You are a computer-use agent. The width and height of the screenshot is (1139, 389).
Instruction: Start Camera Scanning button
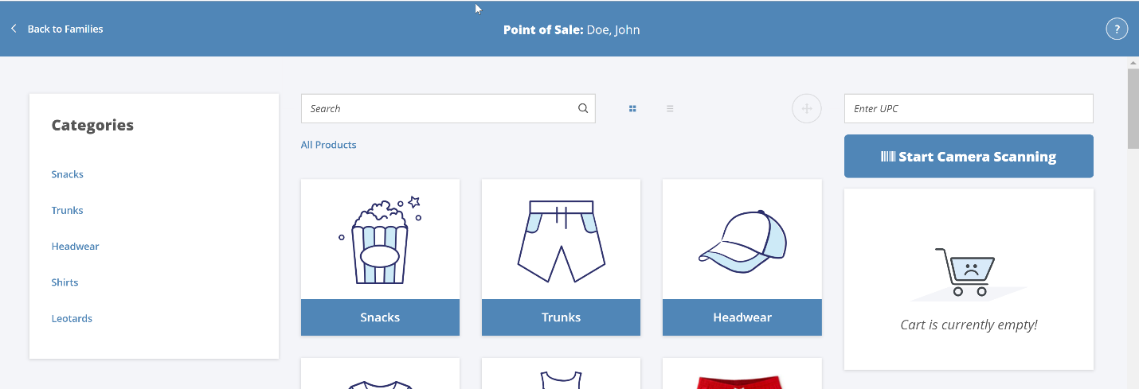tap(969, 156)
